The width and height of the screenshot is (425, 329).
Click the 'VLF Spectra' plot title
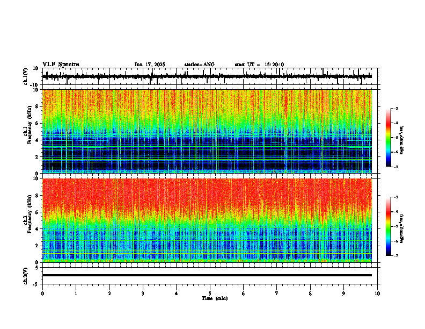(x=61, y=65)
